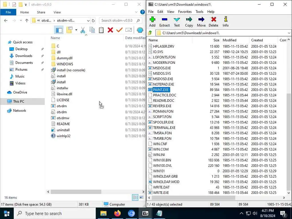
Task: Click the Rename icon in Explorer toolbar
Action: click(x=129, y=30)
